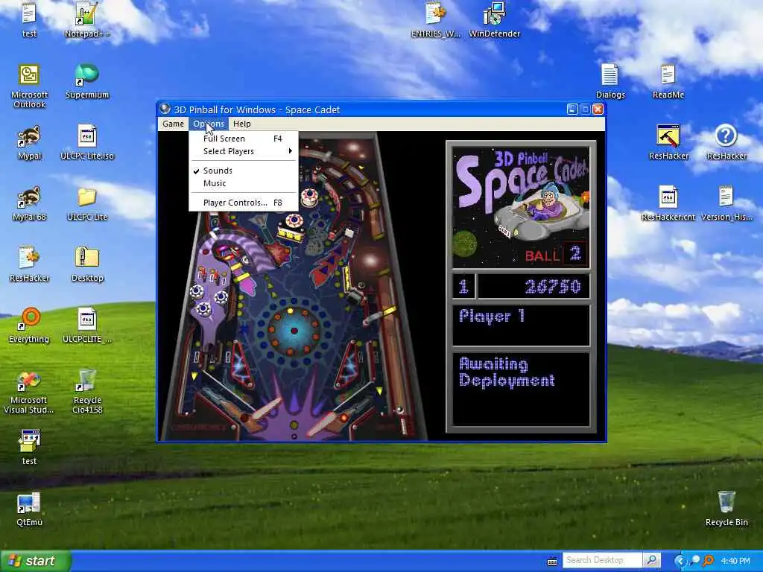Select the ULCPCLITE_... file icon

(86, 326)
